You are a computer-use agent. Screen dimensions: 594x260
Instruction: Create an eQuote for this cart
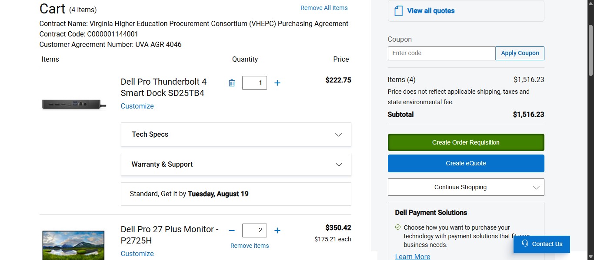[x=465, y=163]
